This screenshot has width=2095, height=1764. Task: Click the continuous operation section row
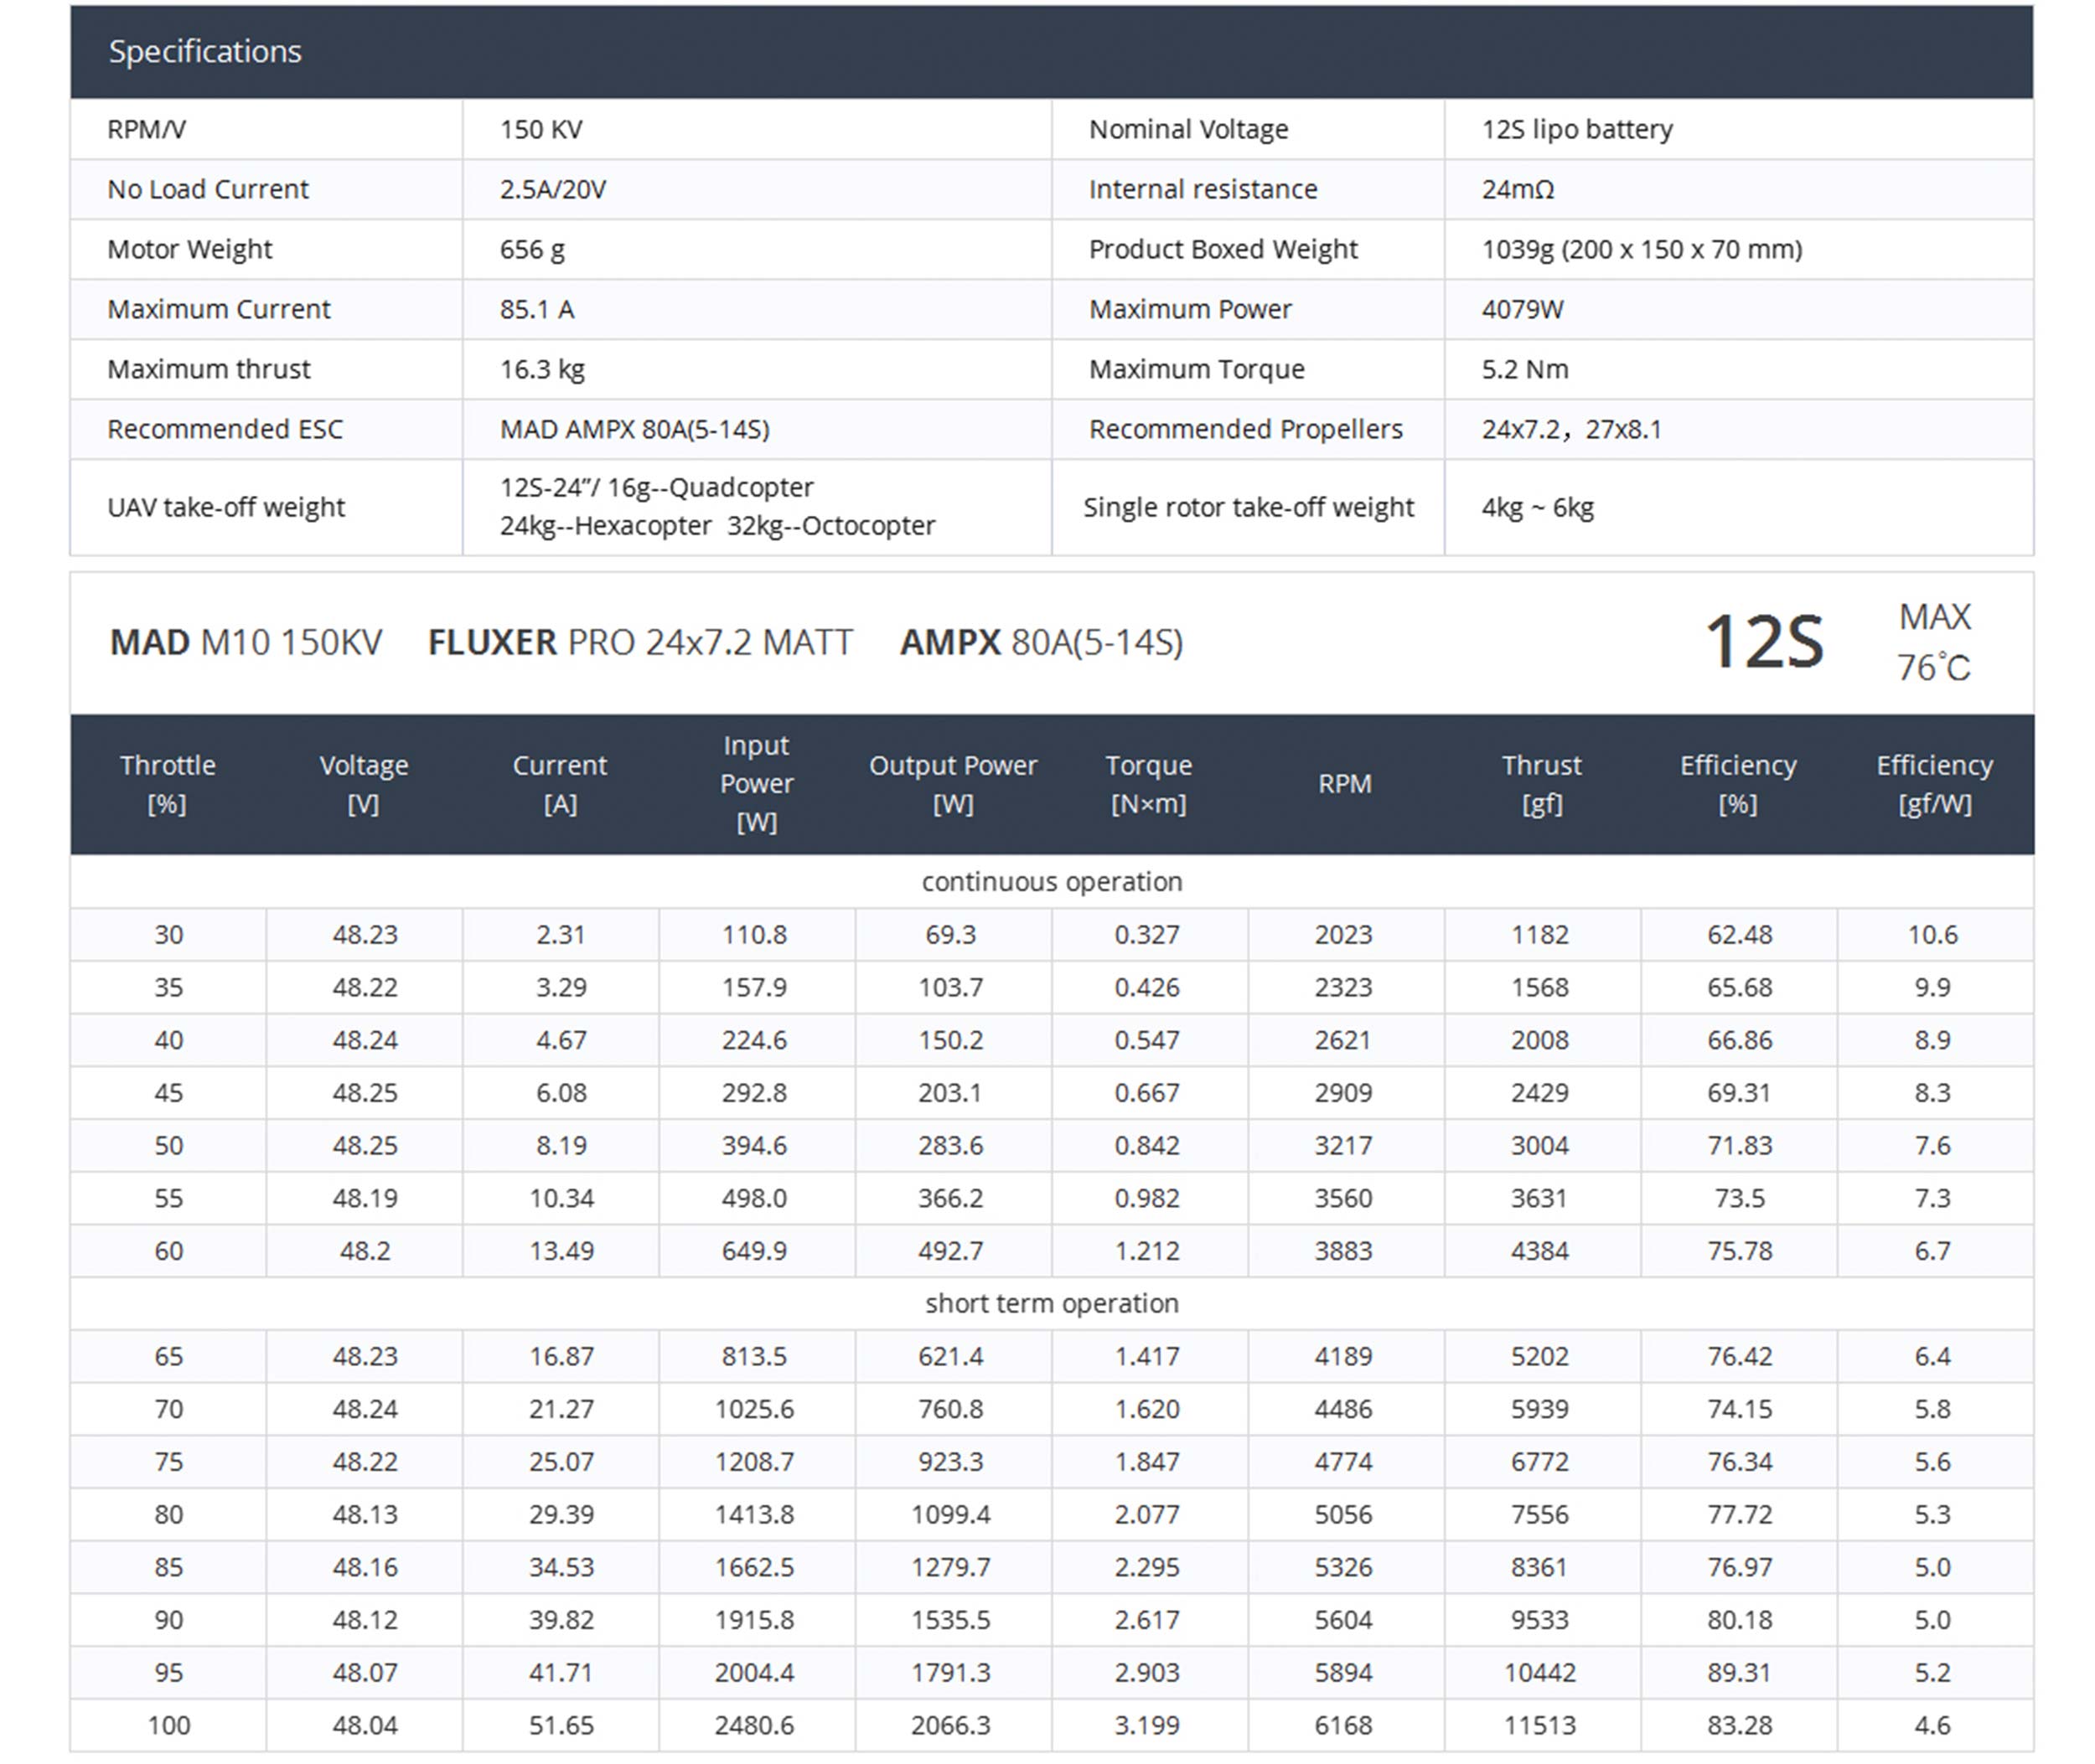coord(1052,882)
